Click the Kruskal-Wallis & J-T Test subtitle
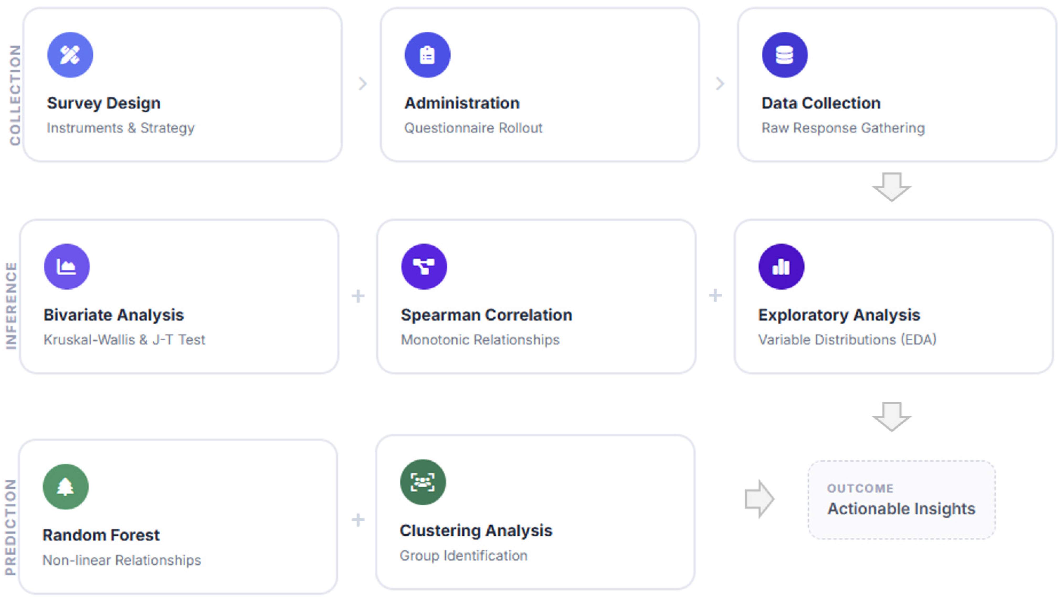Viewport: 1064px width, 600px height. click(124, 340)
